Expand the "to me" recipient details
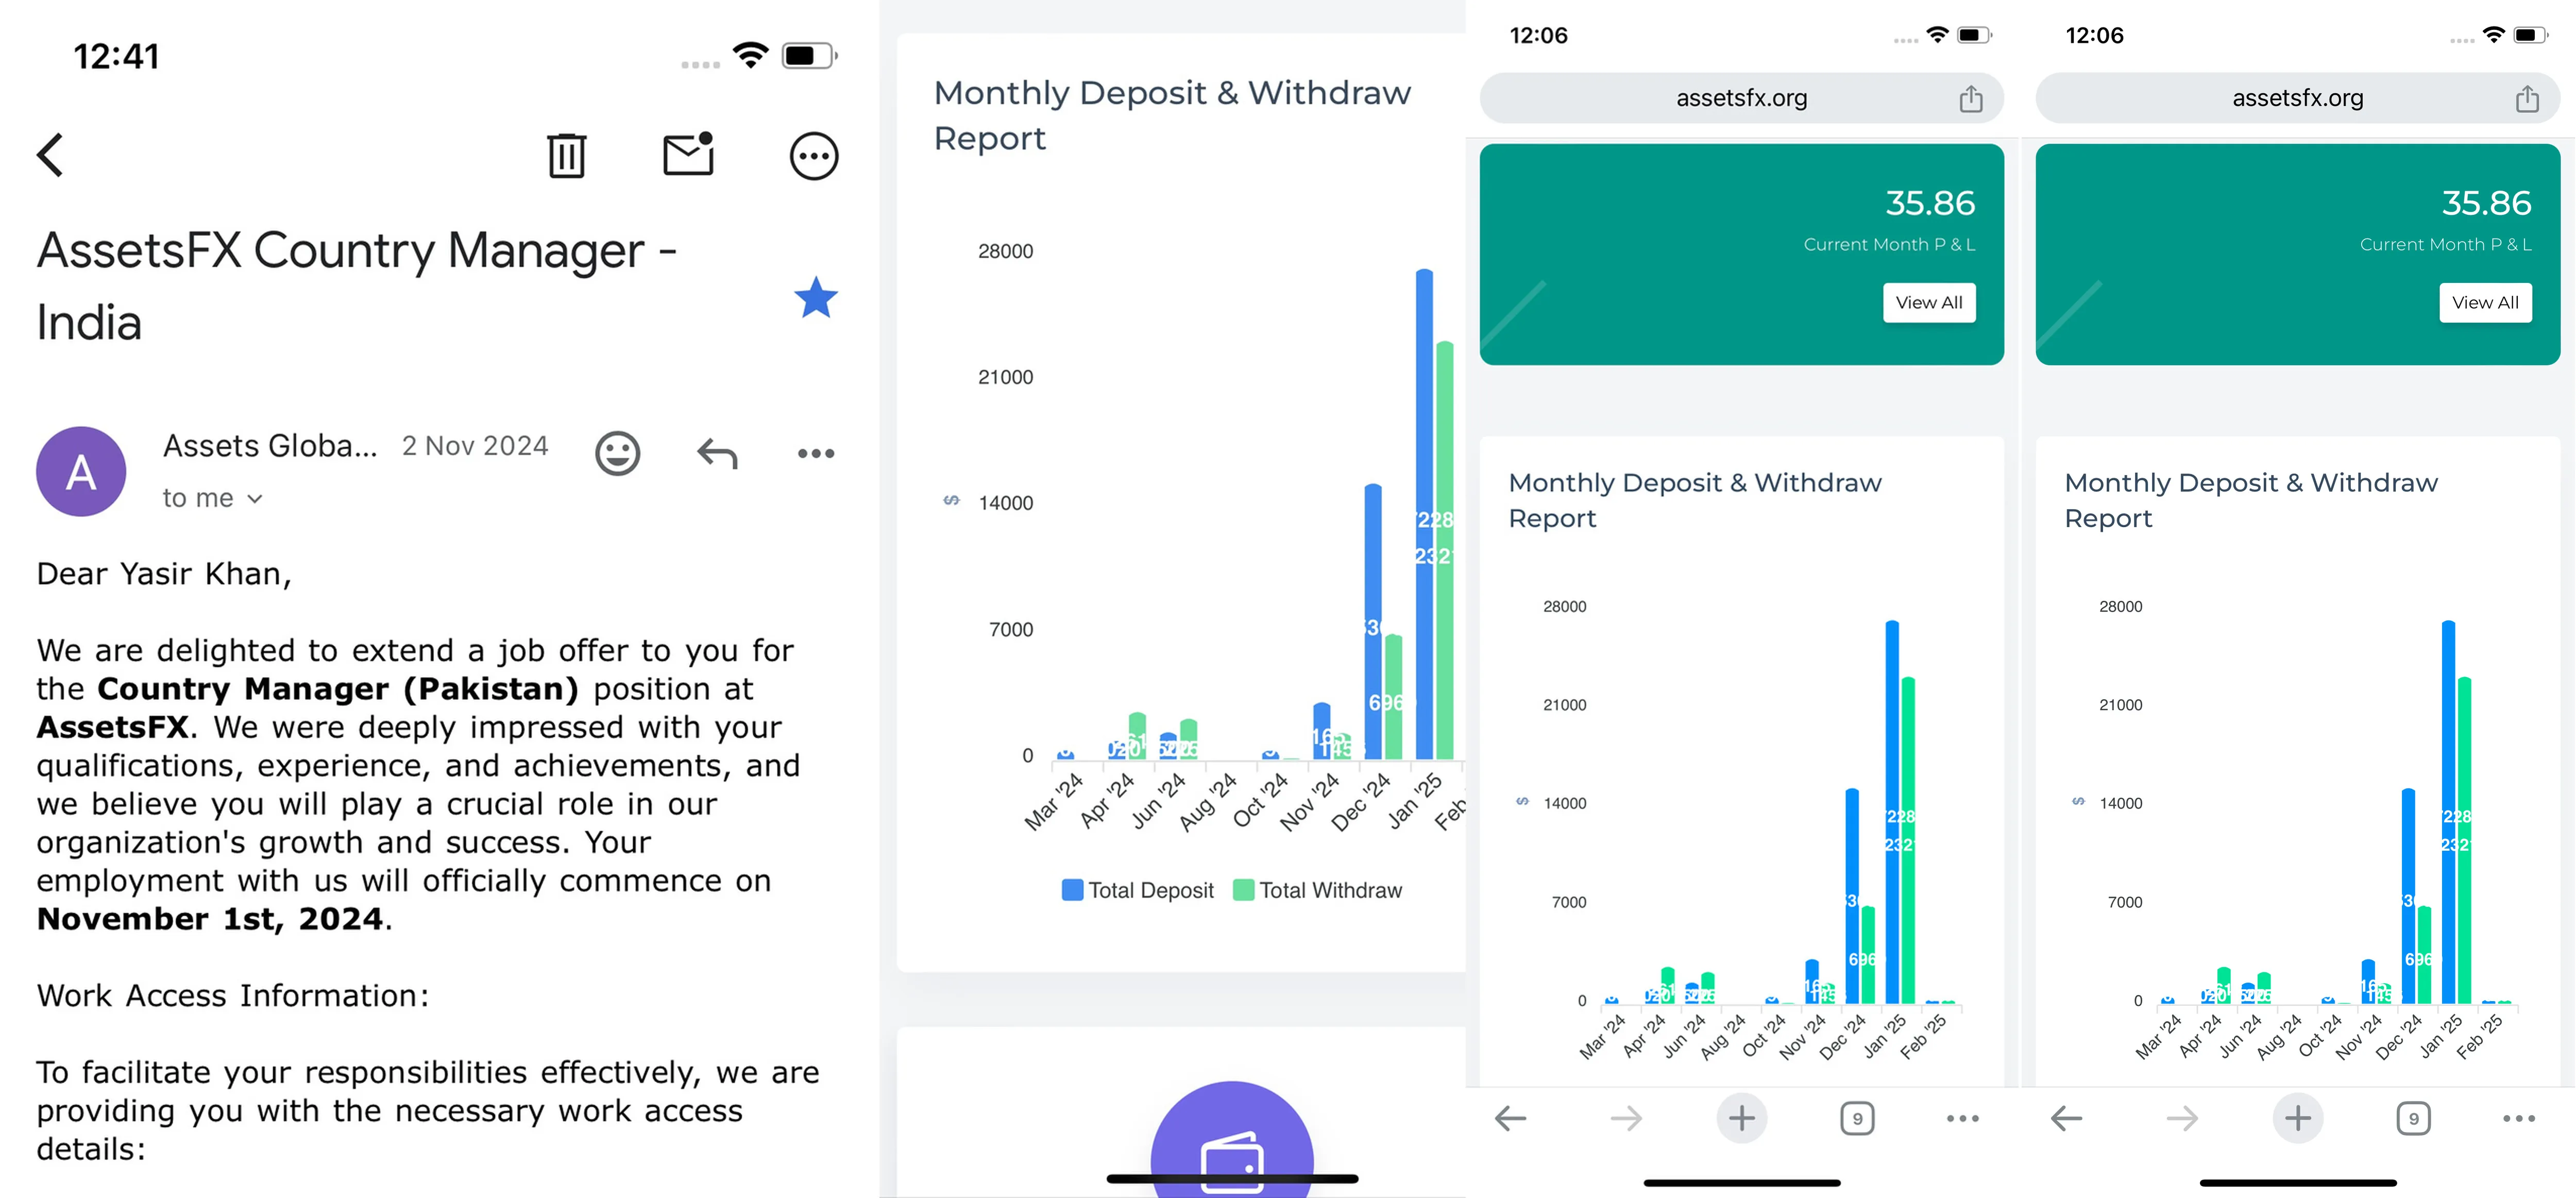 click(213, 498)
